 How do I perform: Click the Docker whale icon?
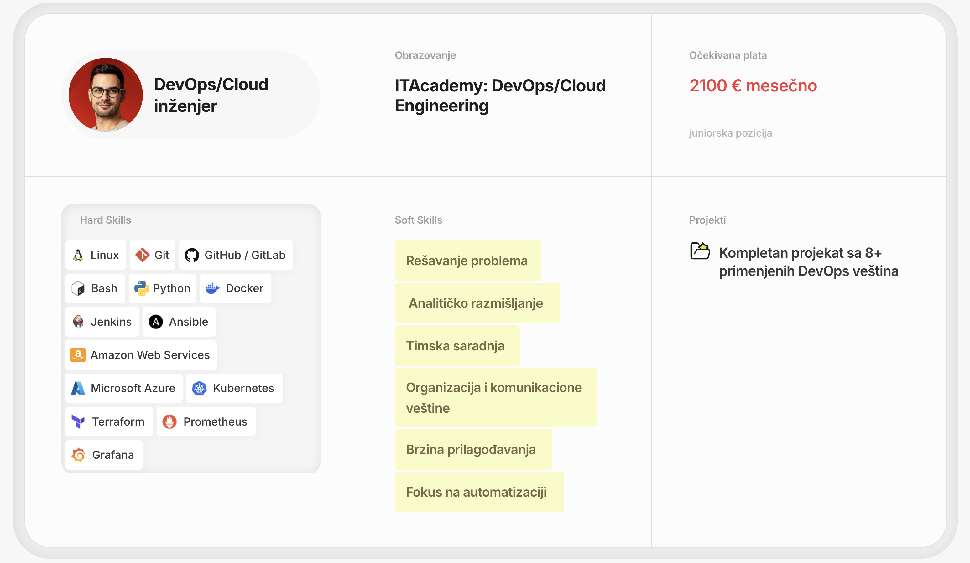coord(212,288)
